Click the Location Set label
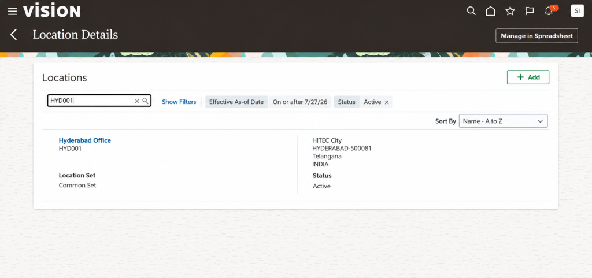 coord(77,175)
